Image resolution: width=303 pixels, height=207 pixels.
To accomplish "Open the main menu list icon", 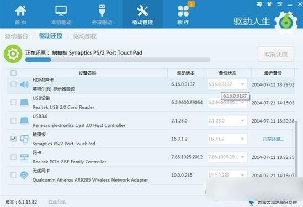I will point(279,4).
